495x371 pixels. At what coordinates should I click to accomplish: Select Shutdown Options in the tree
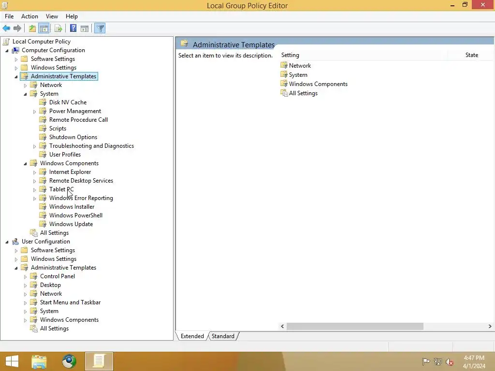[73, 137]
